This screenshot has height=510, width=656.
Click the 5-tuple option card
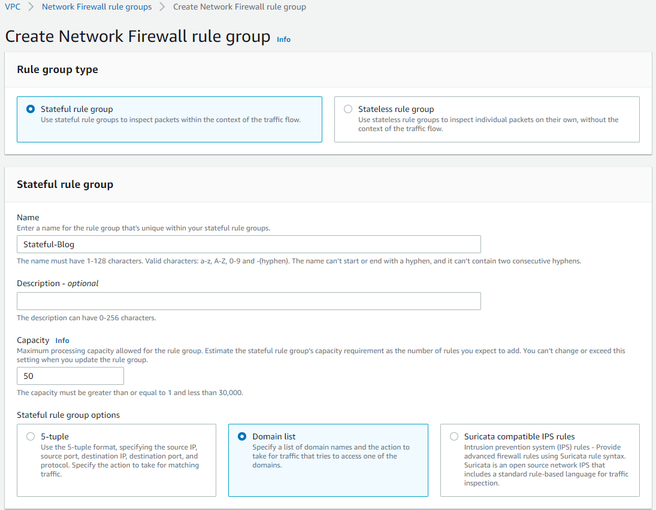116,460
